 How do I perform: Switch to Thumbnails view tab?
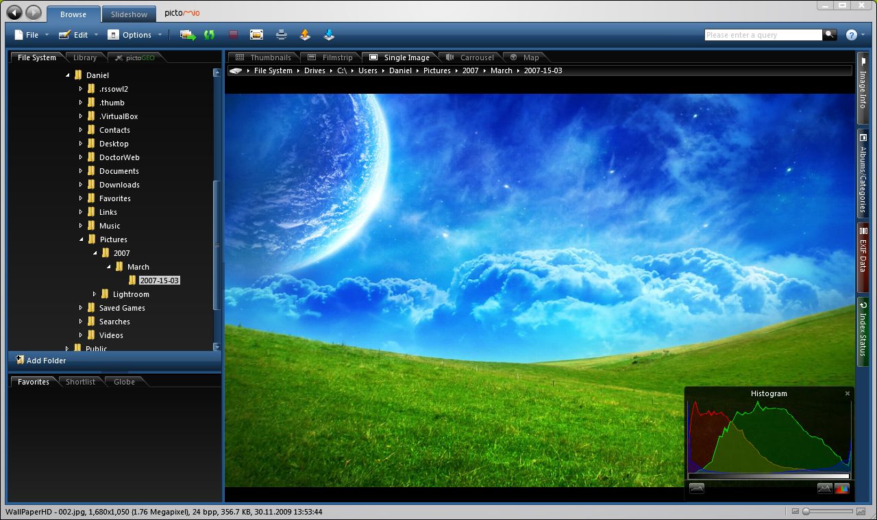pyautogui.click(x=264, y=57)
